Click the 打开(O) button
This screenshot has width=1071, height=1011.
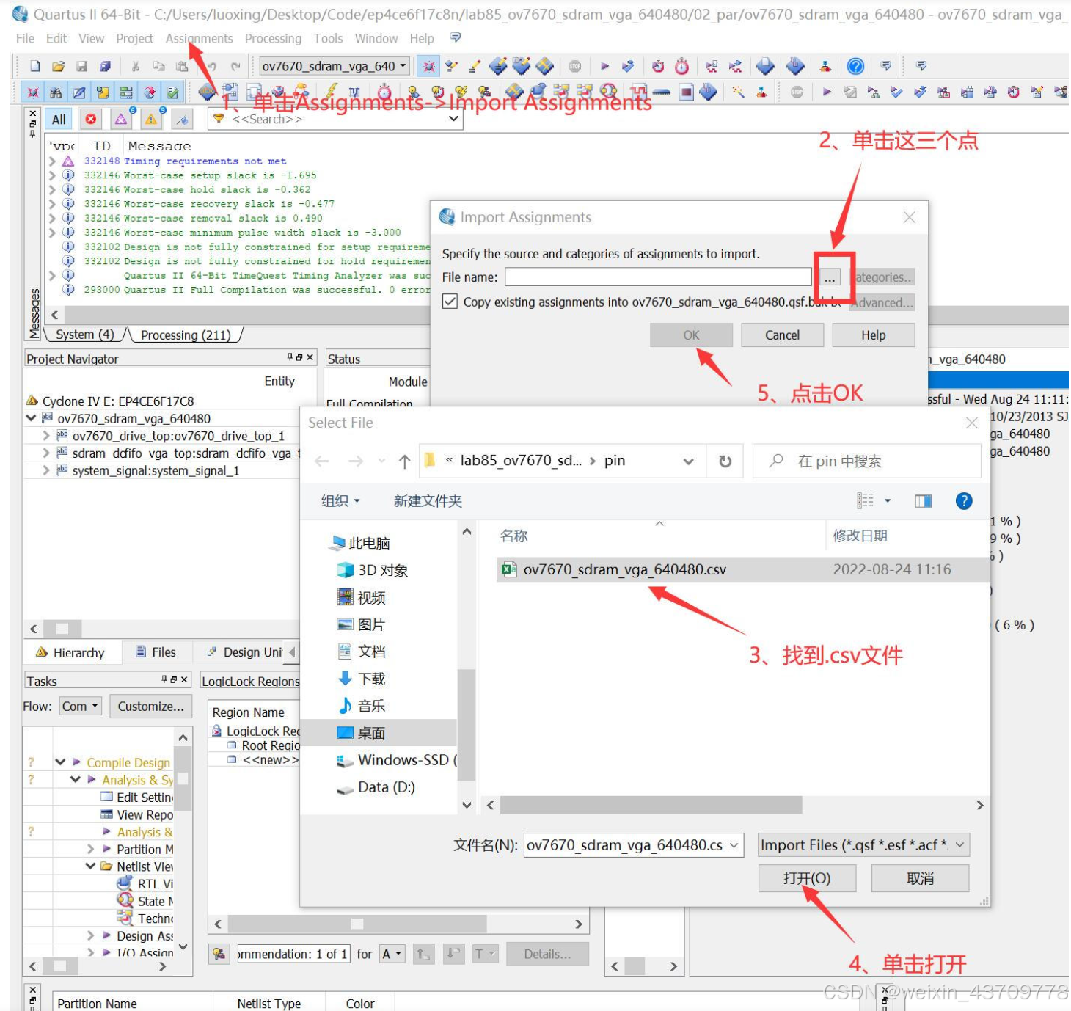tap(807, 878)
